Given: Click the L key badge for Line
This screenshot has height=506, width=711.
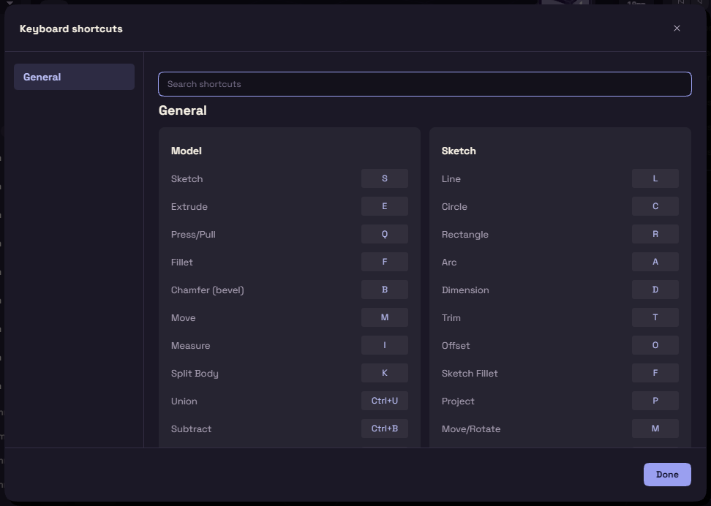Looking at the screenshot, I should tap(655, 178).
